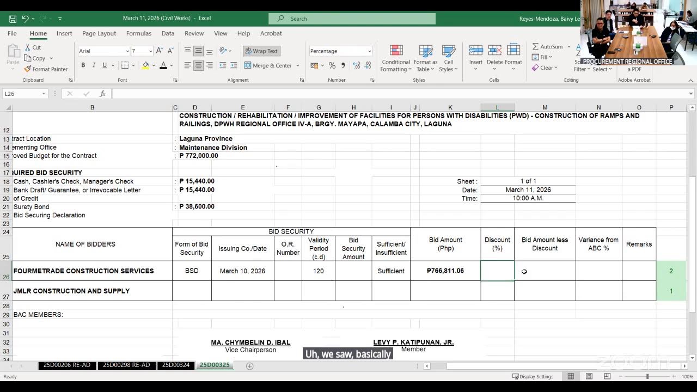697x392 pixels.
Task: Apply Percent Style format
Action: [x=332, y=65]
